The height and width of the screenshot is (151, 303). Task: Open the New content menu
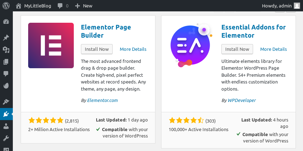pos(83,6)
